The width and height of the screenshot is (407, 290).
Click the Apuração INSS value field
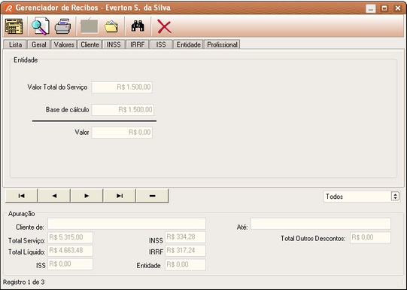point(185,237)
